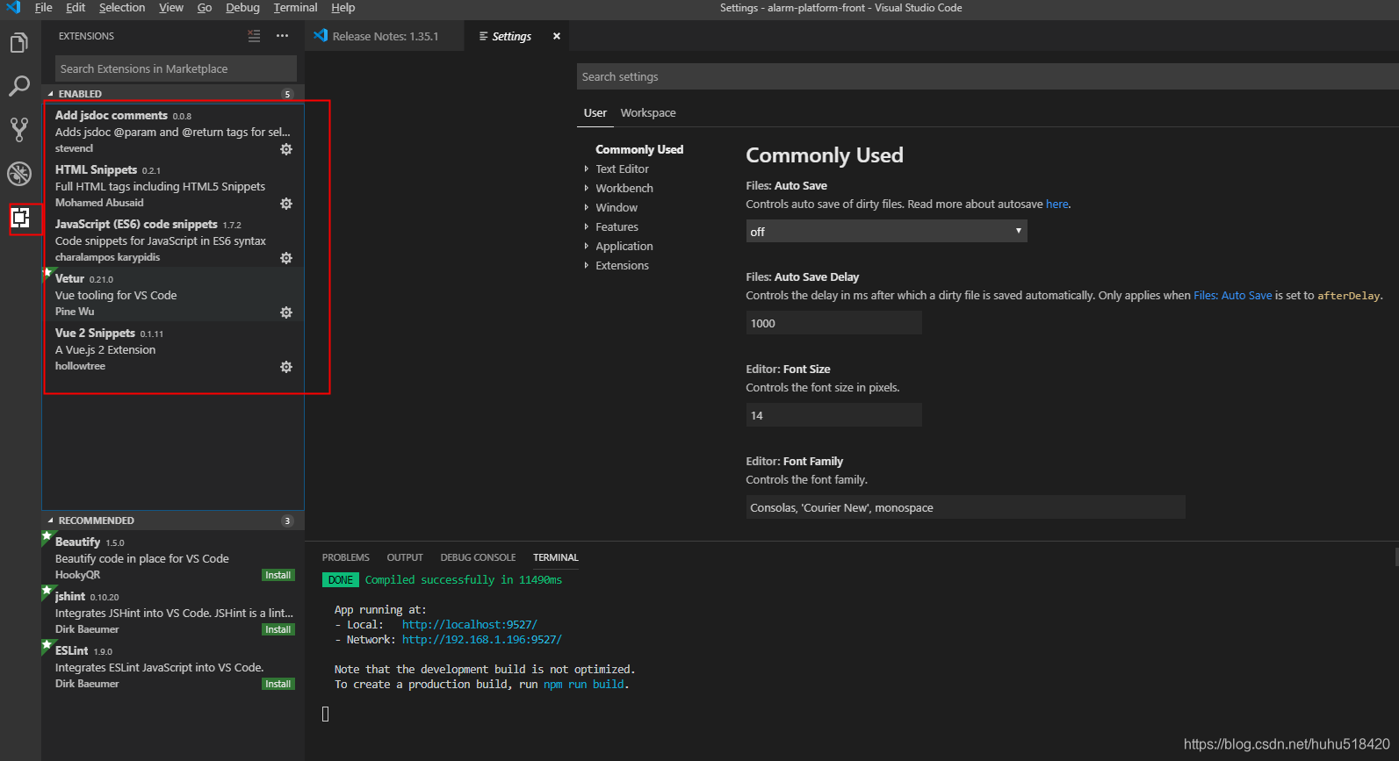This screenshot has width=1399, height=761.
Task: Collapse the RECOMMENDED extensions section
Action: 50,520
